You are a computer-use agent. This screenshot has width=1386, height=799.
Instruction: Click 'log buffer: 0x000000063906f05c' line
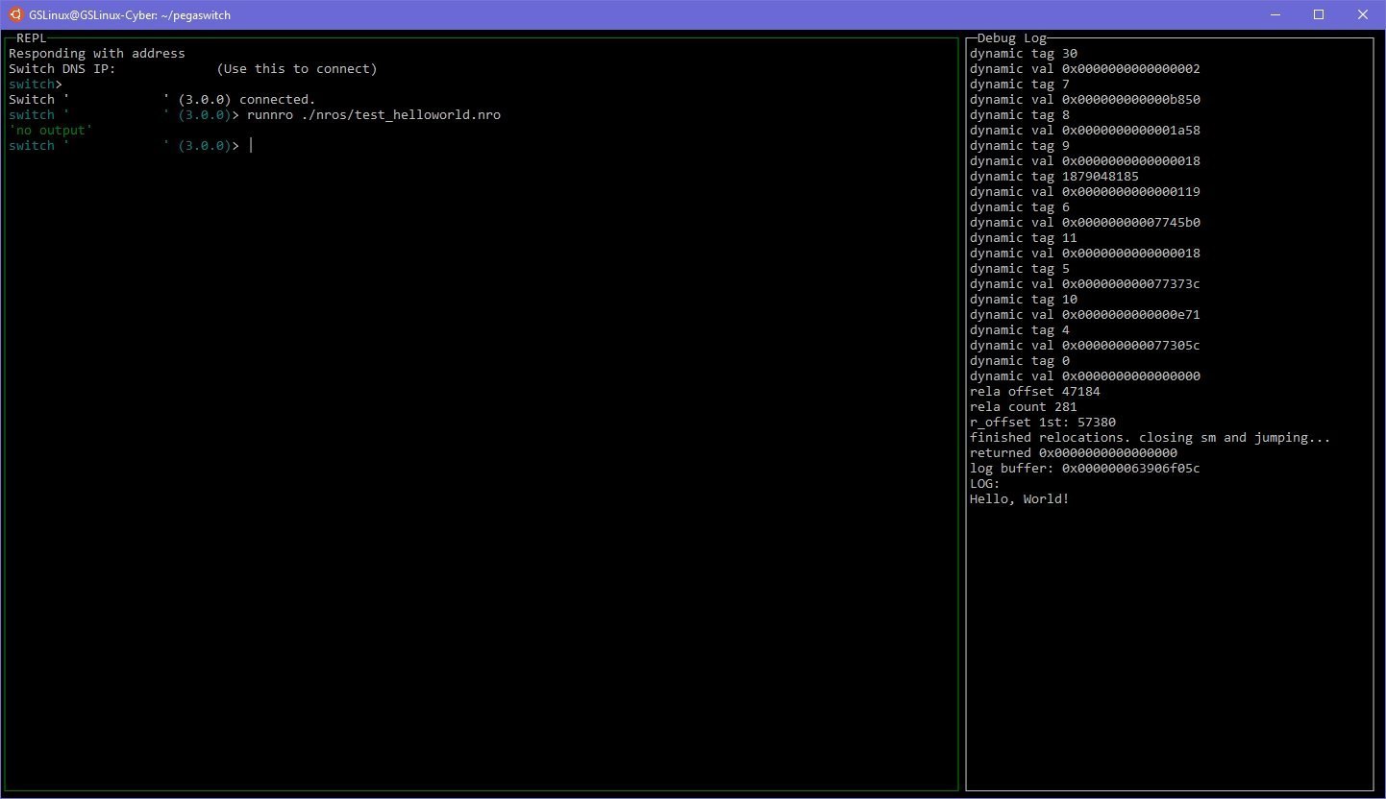[1085, 469]
